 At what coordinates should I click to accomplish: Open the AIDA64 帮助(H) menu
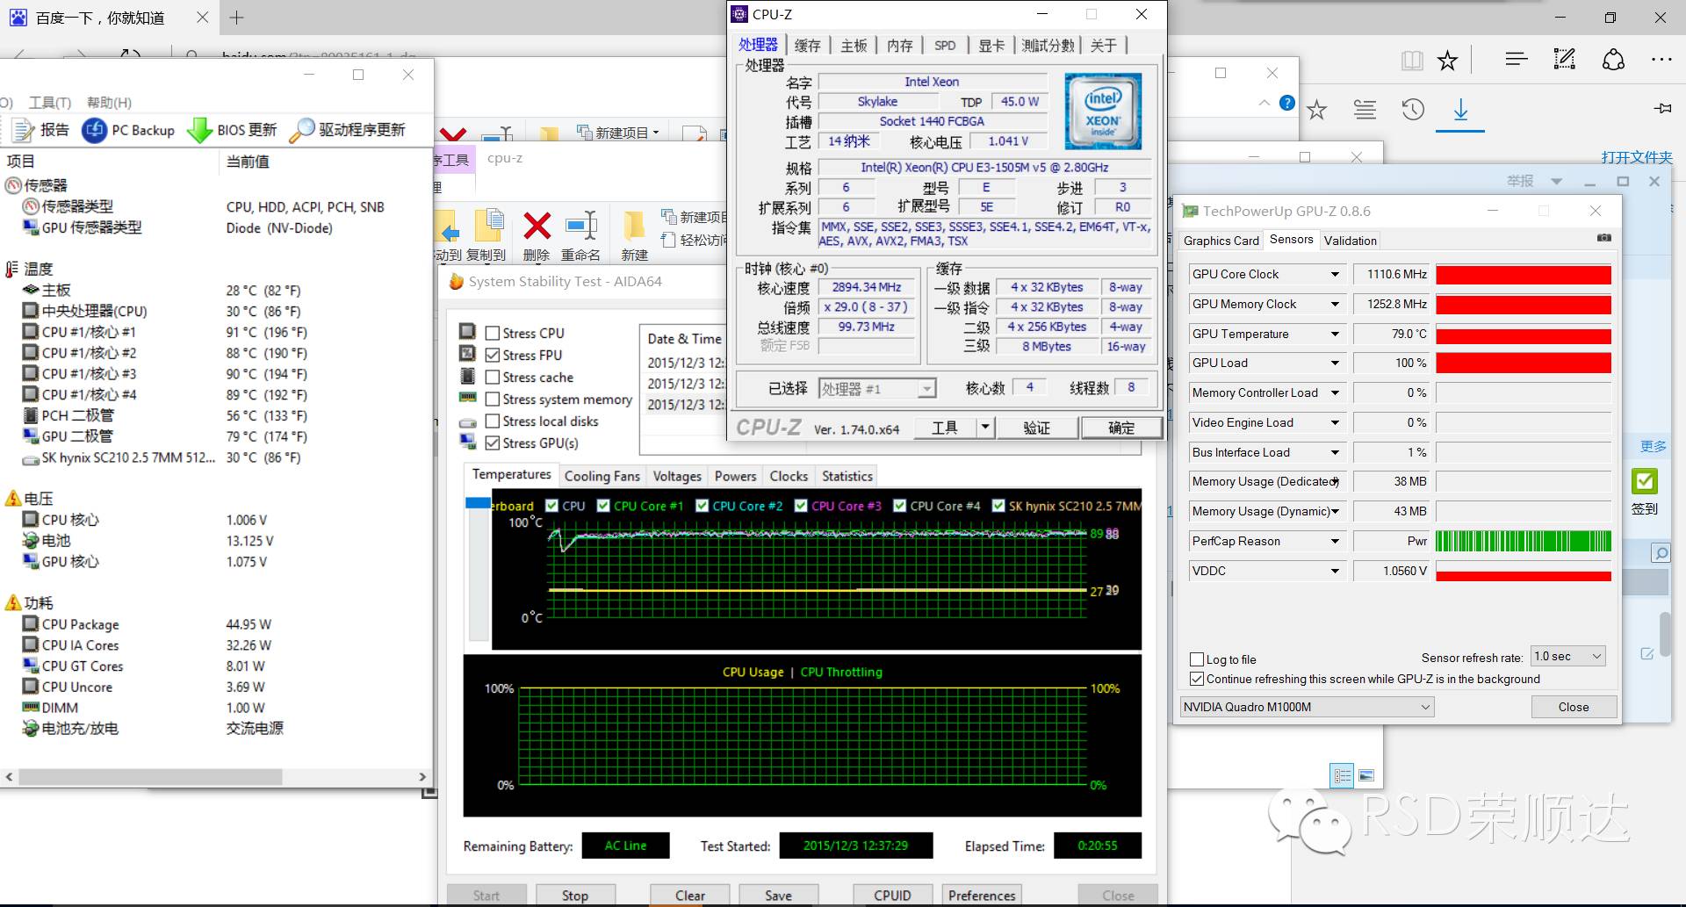click(x=109, y=103)
